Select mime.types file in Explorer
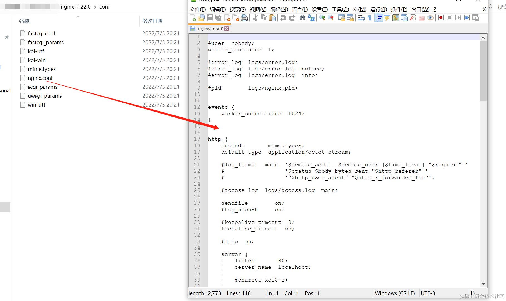The image size is (506, 301). pos(42,69)
